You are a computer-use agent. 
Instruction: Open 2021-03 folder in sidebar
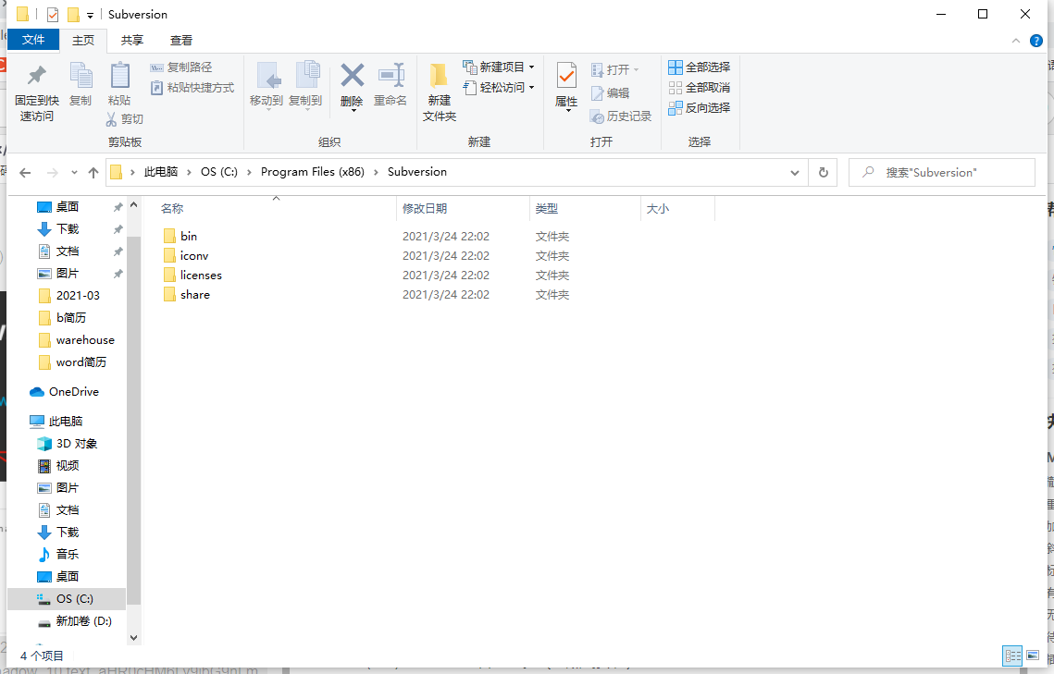[78, 295]
